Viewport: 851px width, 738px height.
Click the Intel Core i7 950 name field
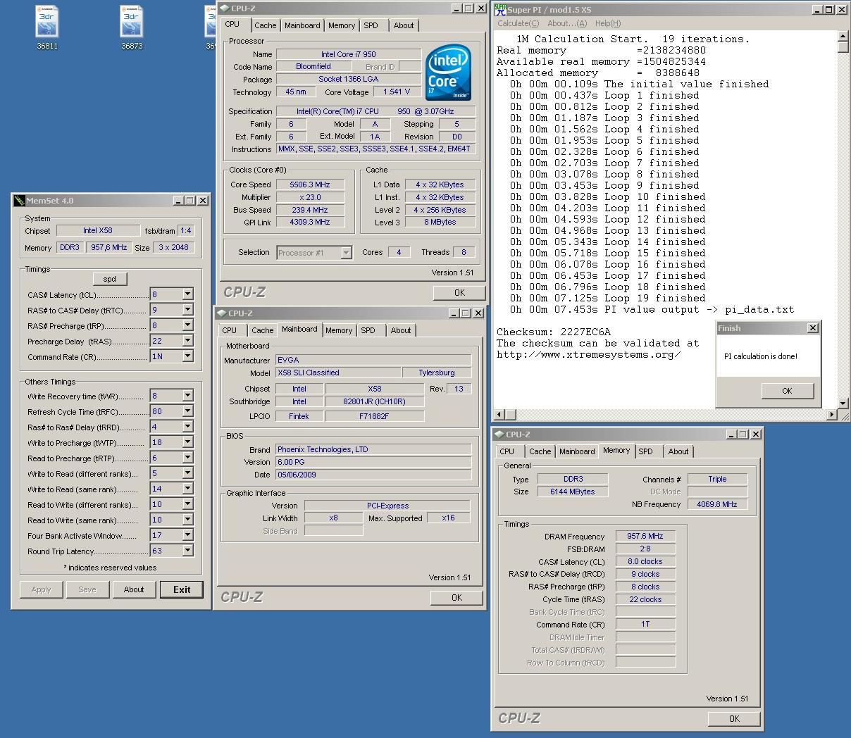[x=349, y=54]
